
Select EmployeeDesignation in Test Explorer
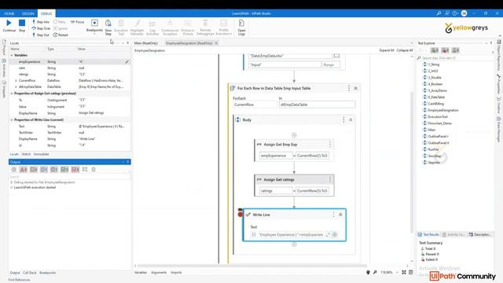pyautogui.click(x=443, y=110)
